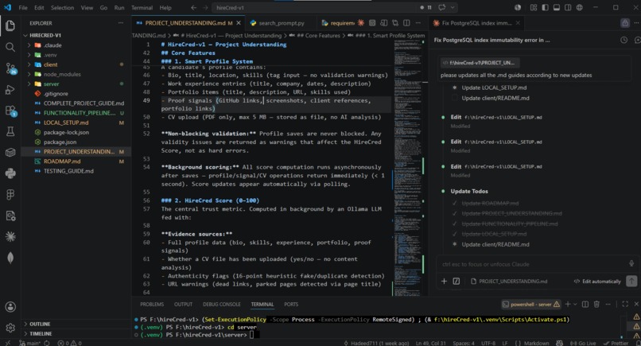Maximize the terminal panel size
This screenshot has height=346, width=641.
coord(625,304)
